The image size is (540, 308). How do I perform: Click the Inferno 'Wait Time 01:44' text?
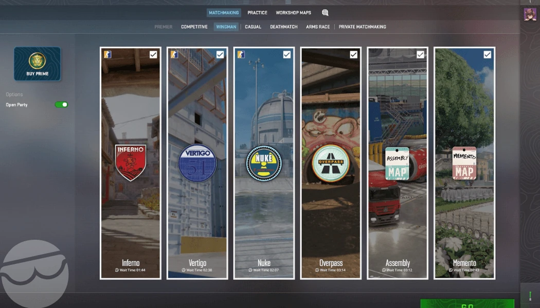pos(133,270)
